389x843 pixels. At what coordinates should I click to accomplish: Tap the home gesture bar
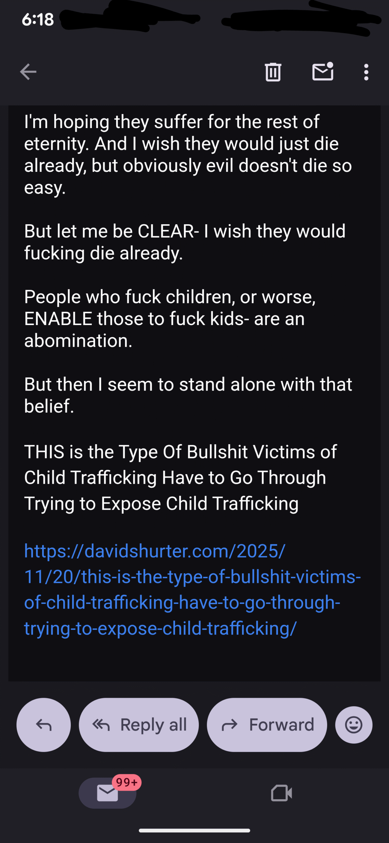click(x=194, y=830)
